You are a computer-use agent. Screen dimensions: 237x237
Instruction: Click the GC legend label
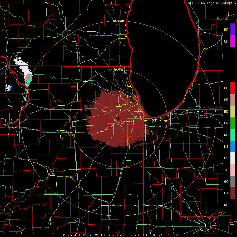(226, 181)
